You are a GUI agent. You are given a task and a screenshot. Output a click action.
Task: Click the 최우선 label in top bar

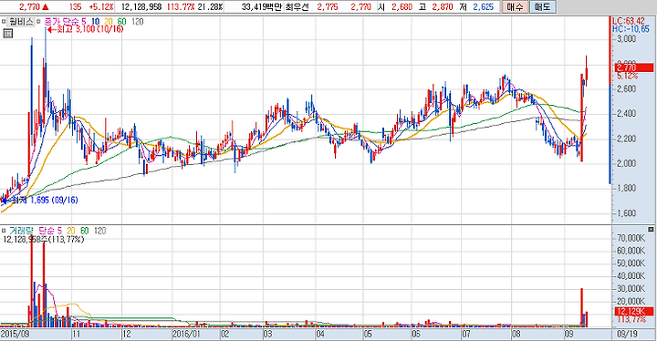click(x=297, y=6)
